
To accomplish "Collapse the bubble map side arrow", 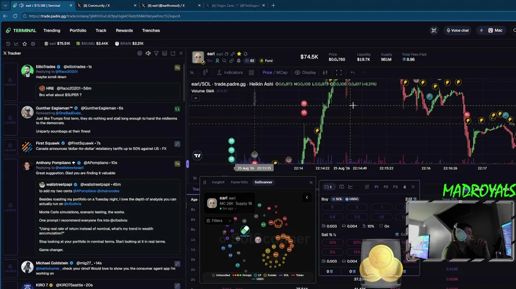I will [x=307, y=197].
